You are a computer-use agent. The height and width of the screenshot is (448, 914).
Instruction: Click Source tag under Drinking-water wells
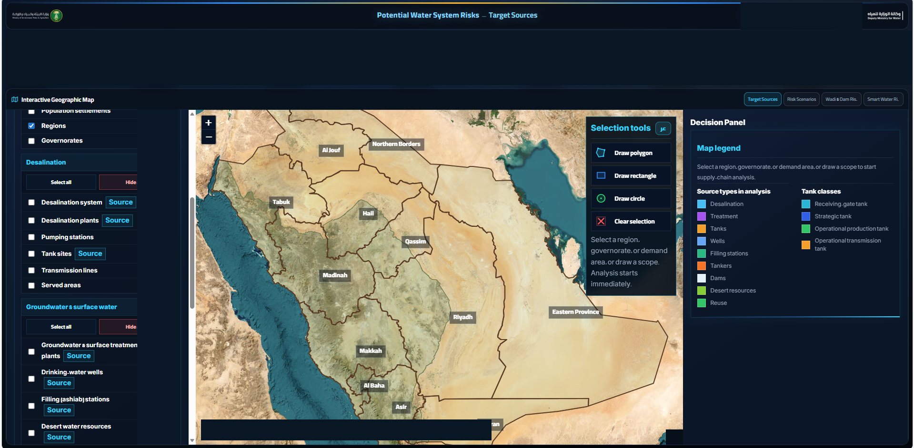coord(59,383)
